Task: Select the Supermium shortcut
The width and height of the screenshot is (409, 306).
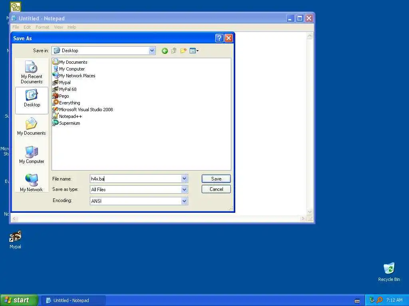Action: [66, 123]
